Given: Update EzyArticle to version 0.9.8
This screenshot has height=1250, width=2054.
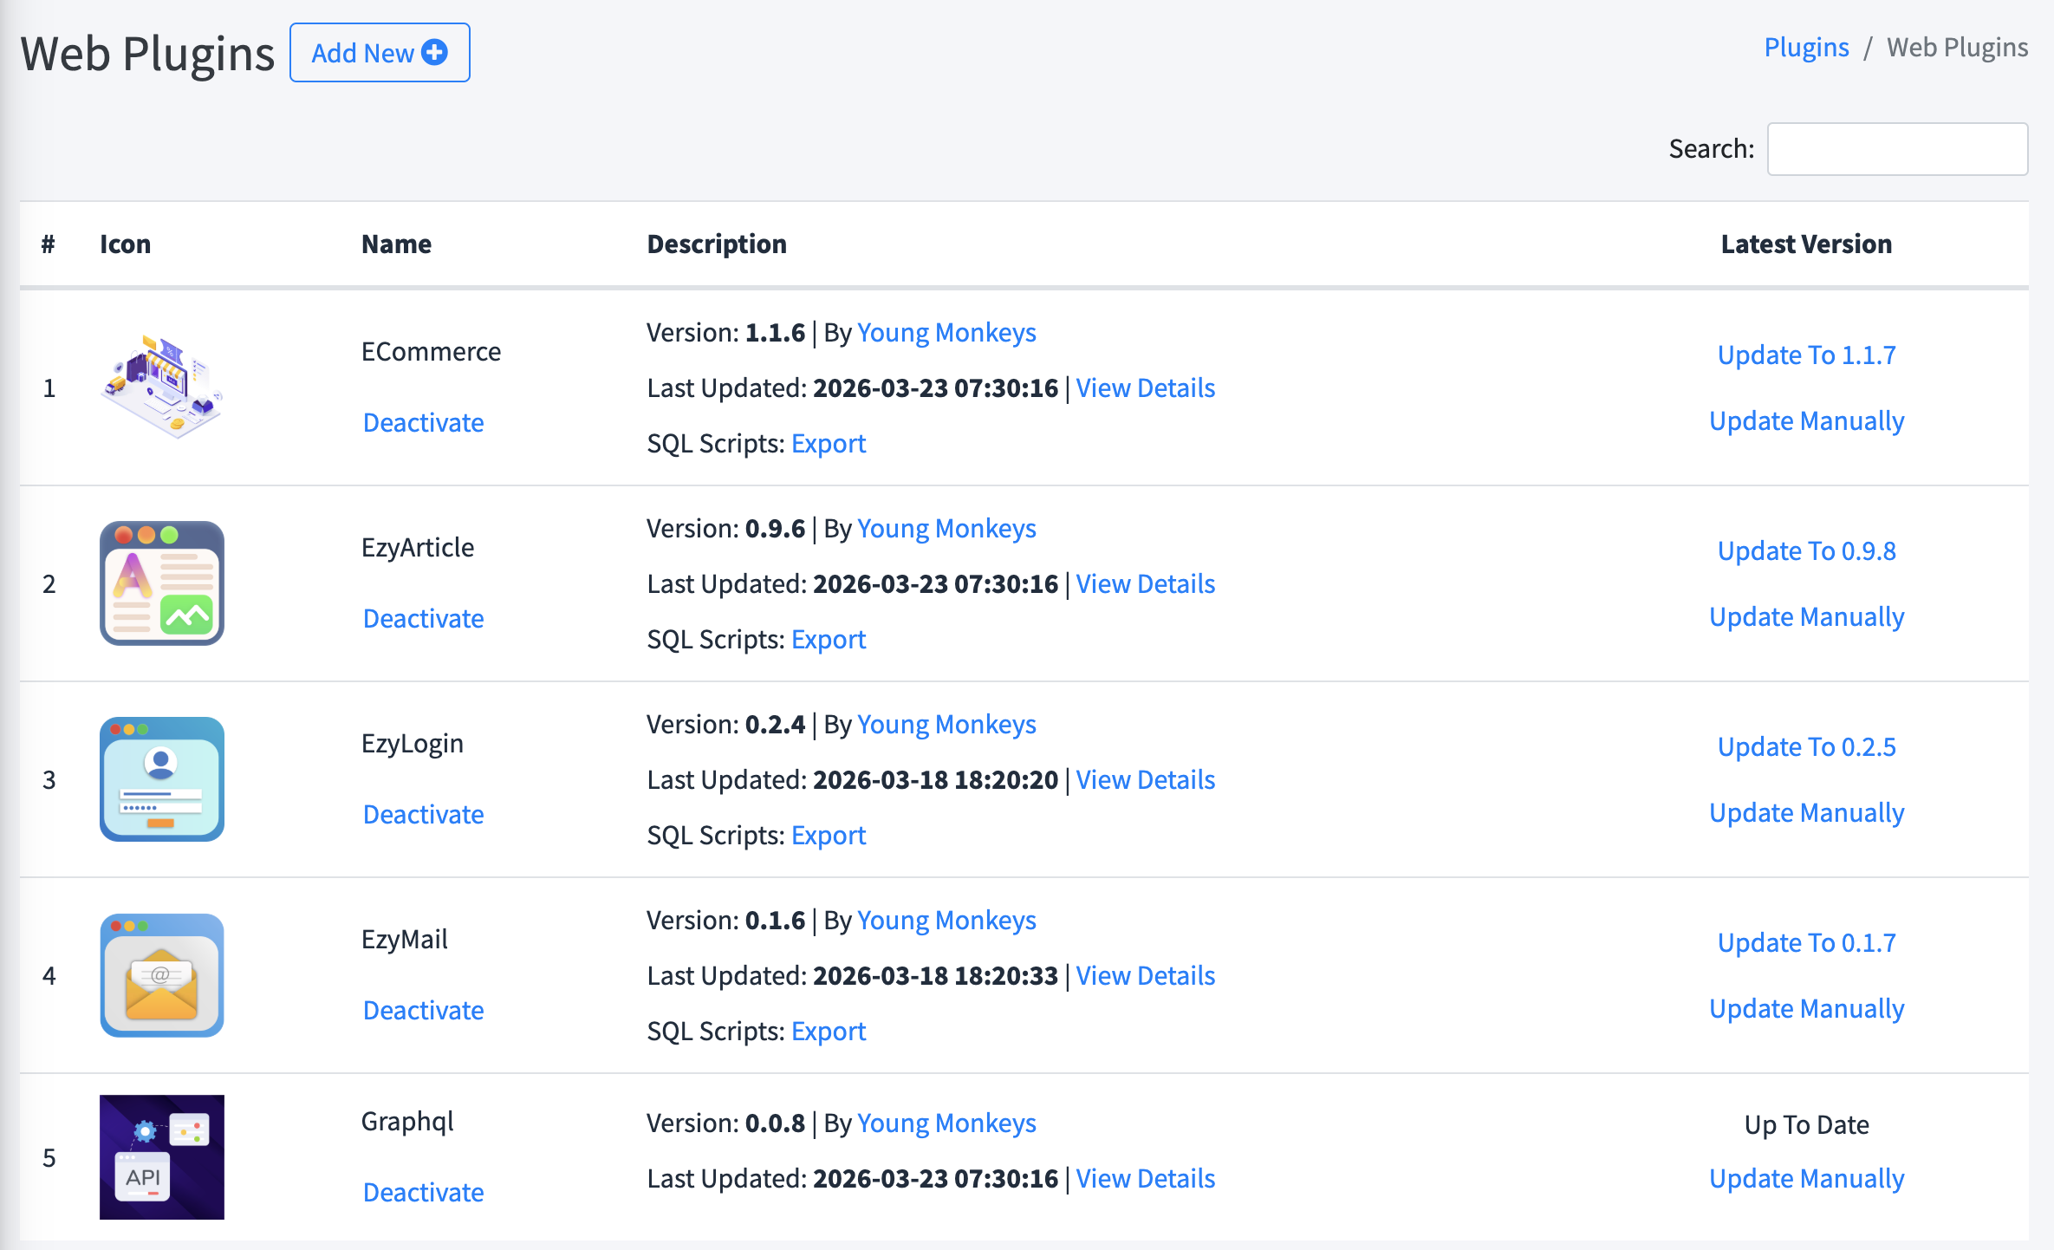Looking at the screenshot, I should point(1806,550).
